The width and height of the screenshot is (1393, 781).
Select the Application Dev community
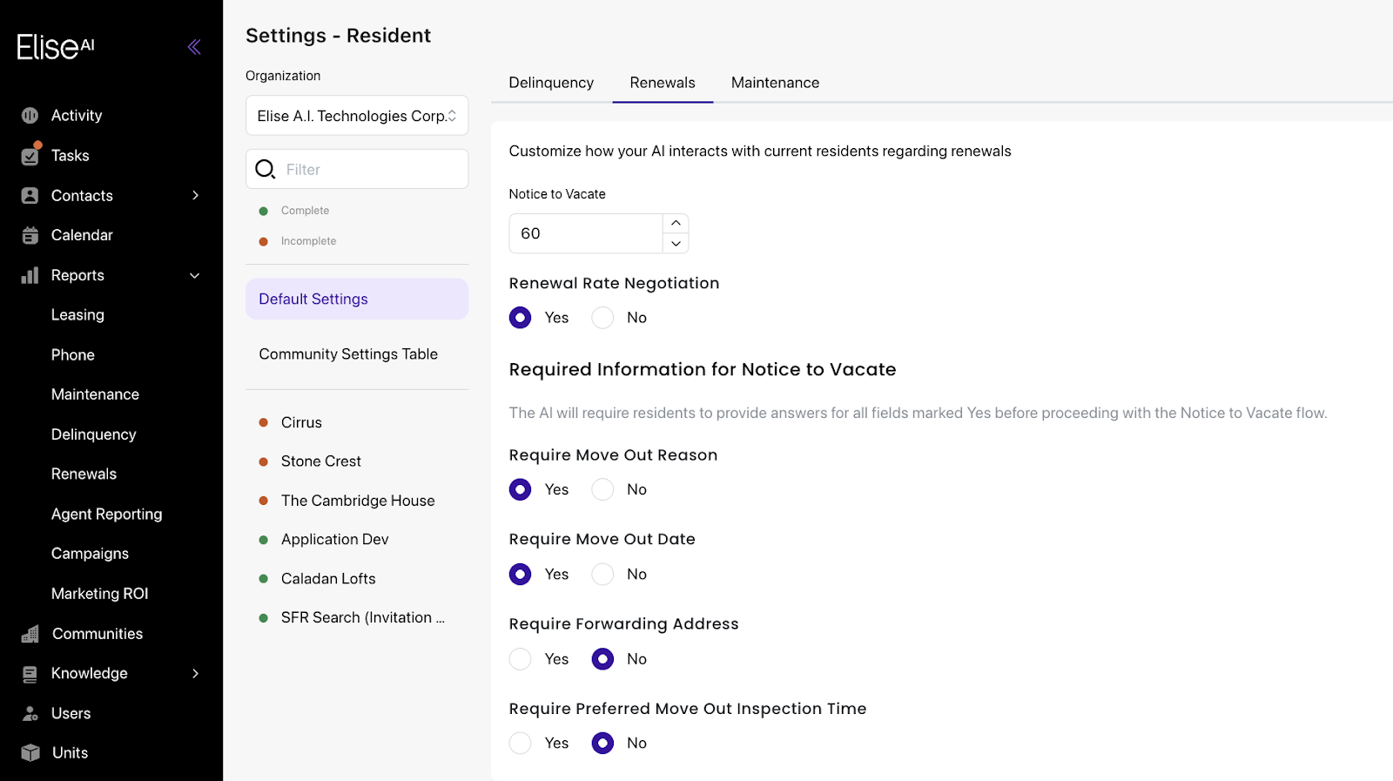(x=335, y=540)
